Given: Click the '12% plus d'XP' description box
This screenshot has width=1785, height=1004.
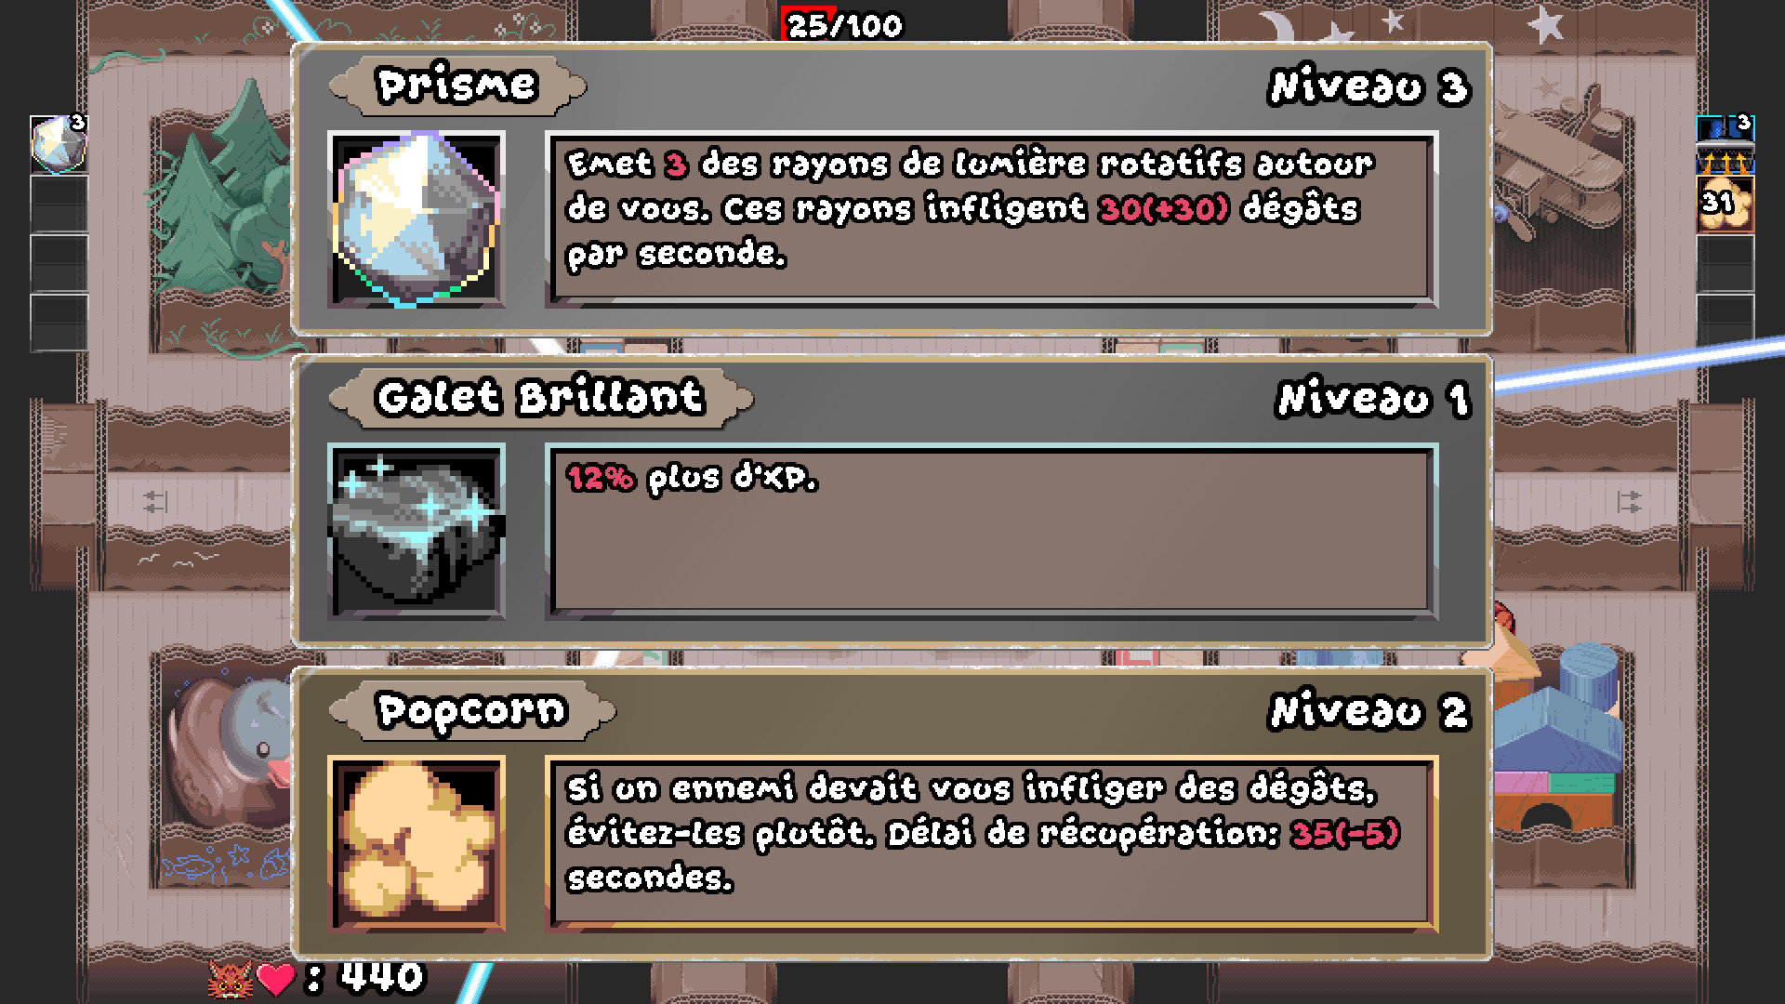Looking at the screenshot, I should (991, 532).
